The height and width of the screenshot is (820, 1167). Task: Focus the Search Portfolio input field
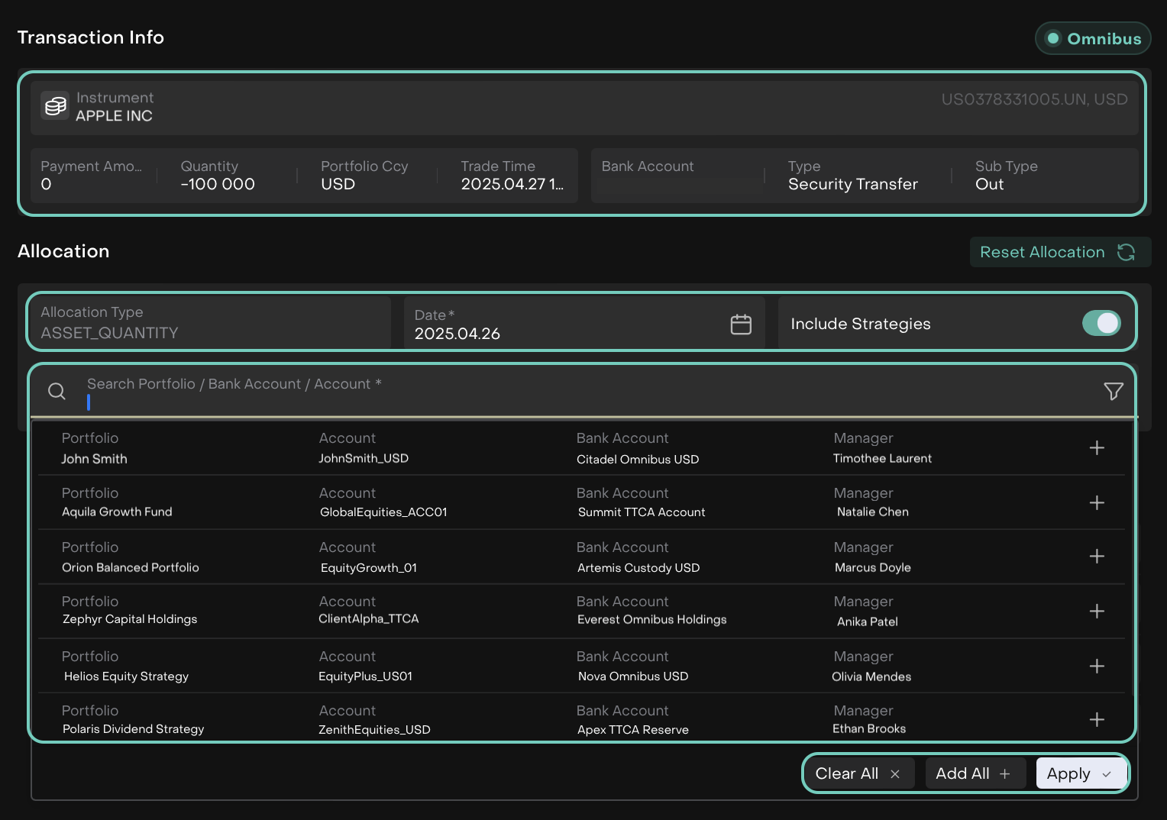pos(580,392)
